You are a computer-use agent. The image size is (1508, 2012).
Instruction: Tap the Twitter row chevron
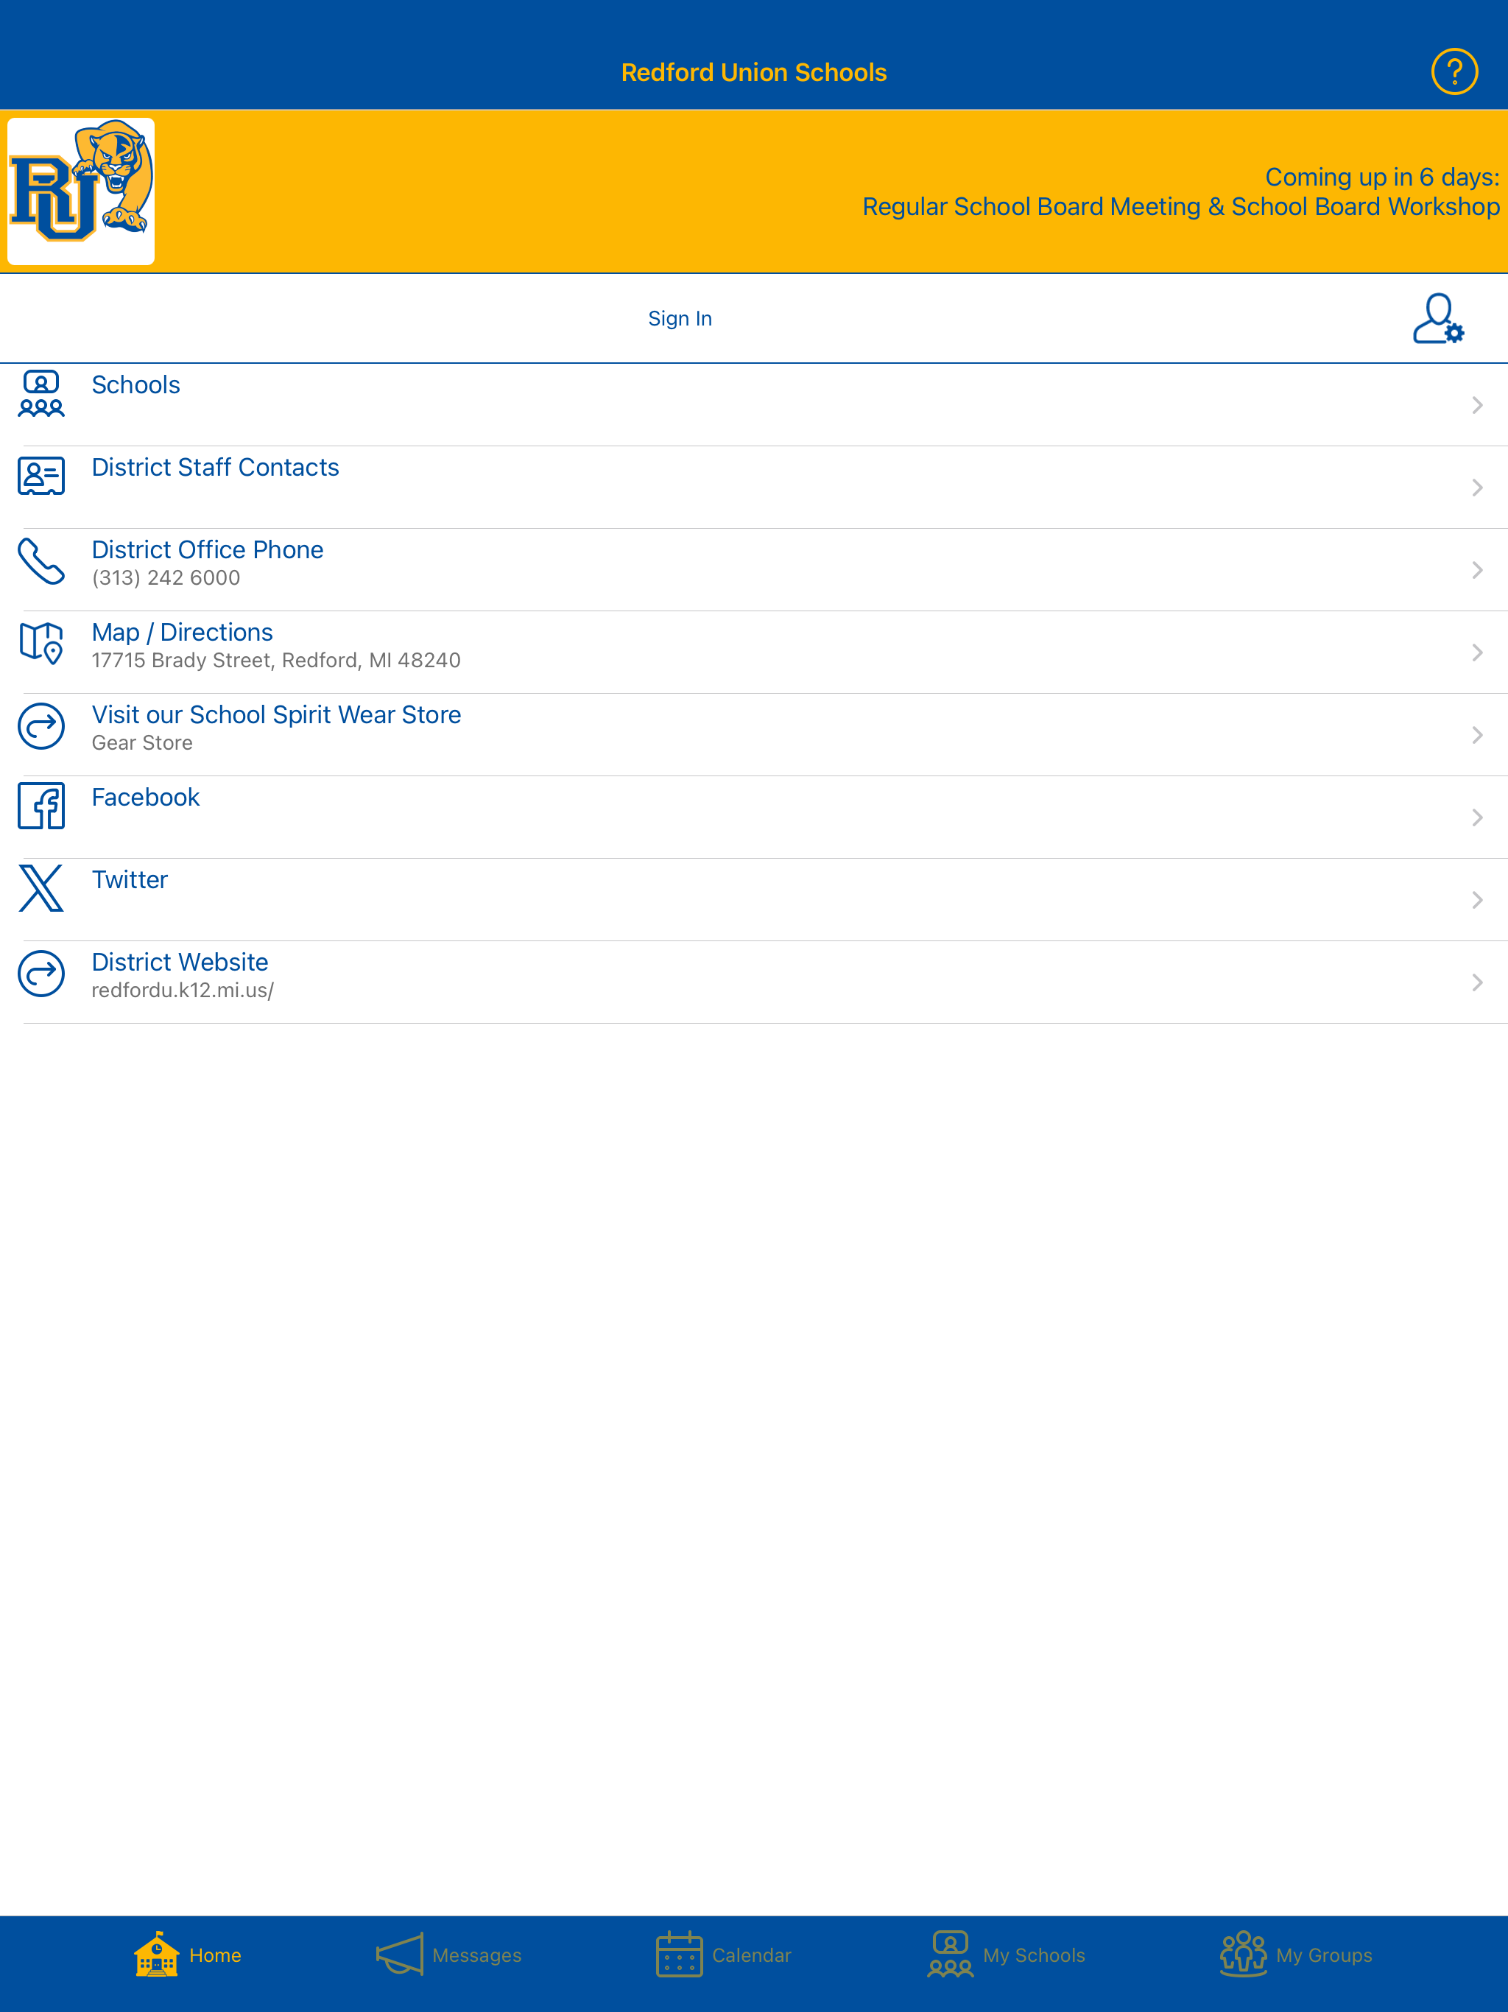[x=1477, y=899]
